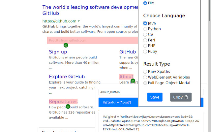Image resolution: width=211 pixels, height=132 pixels.
Task: Select the Perl language option
Action: point(145,40)
